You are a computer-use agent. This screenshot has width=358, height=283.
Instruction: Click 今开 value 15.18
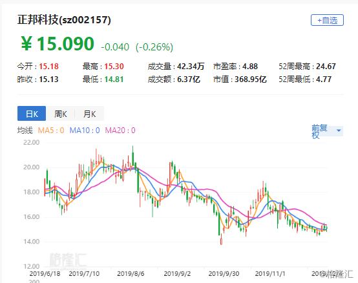pyautogui.click(x=49, y=67)
